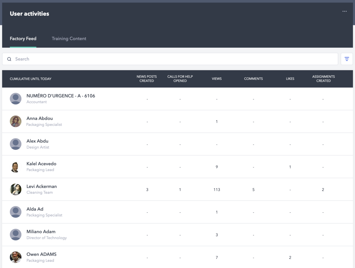Click Anna Abdou's profile photo
Viewport: 355px width, 268px height.
pyautogui.click(x=16, y=121)
